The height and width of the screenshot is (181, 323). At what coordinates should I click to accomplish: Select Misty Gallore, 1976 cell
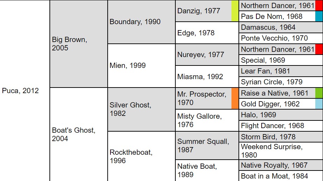[x=207, y=120]
